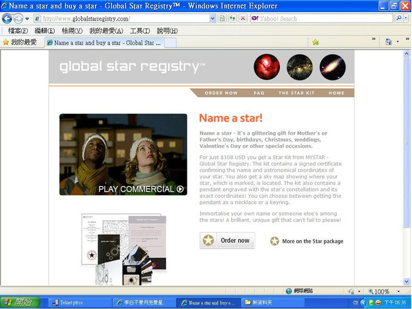This screenshot has width=412, height=309.
Task: Switch to Name a star taskbar button
Action: click(209, 303)
